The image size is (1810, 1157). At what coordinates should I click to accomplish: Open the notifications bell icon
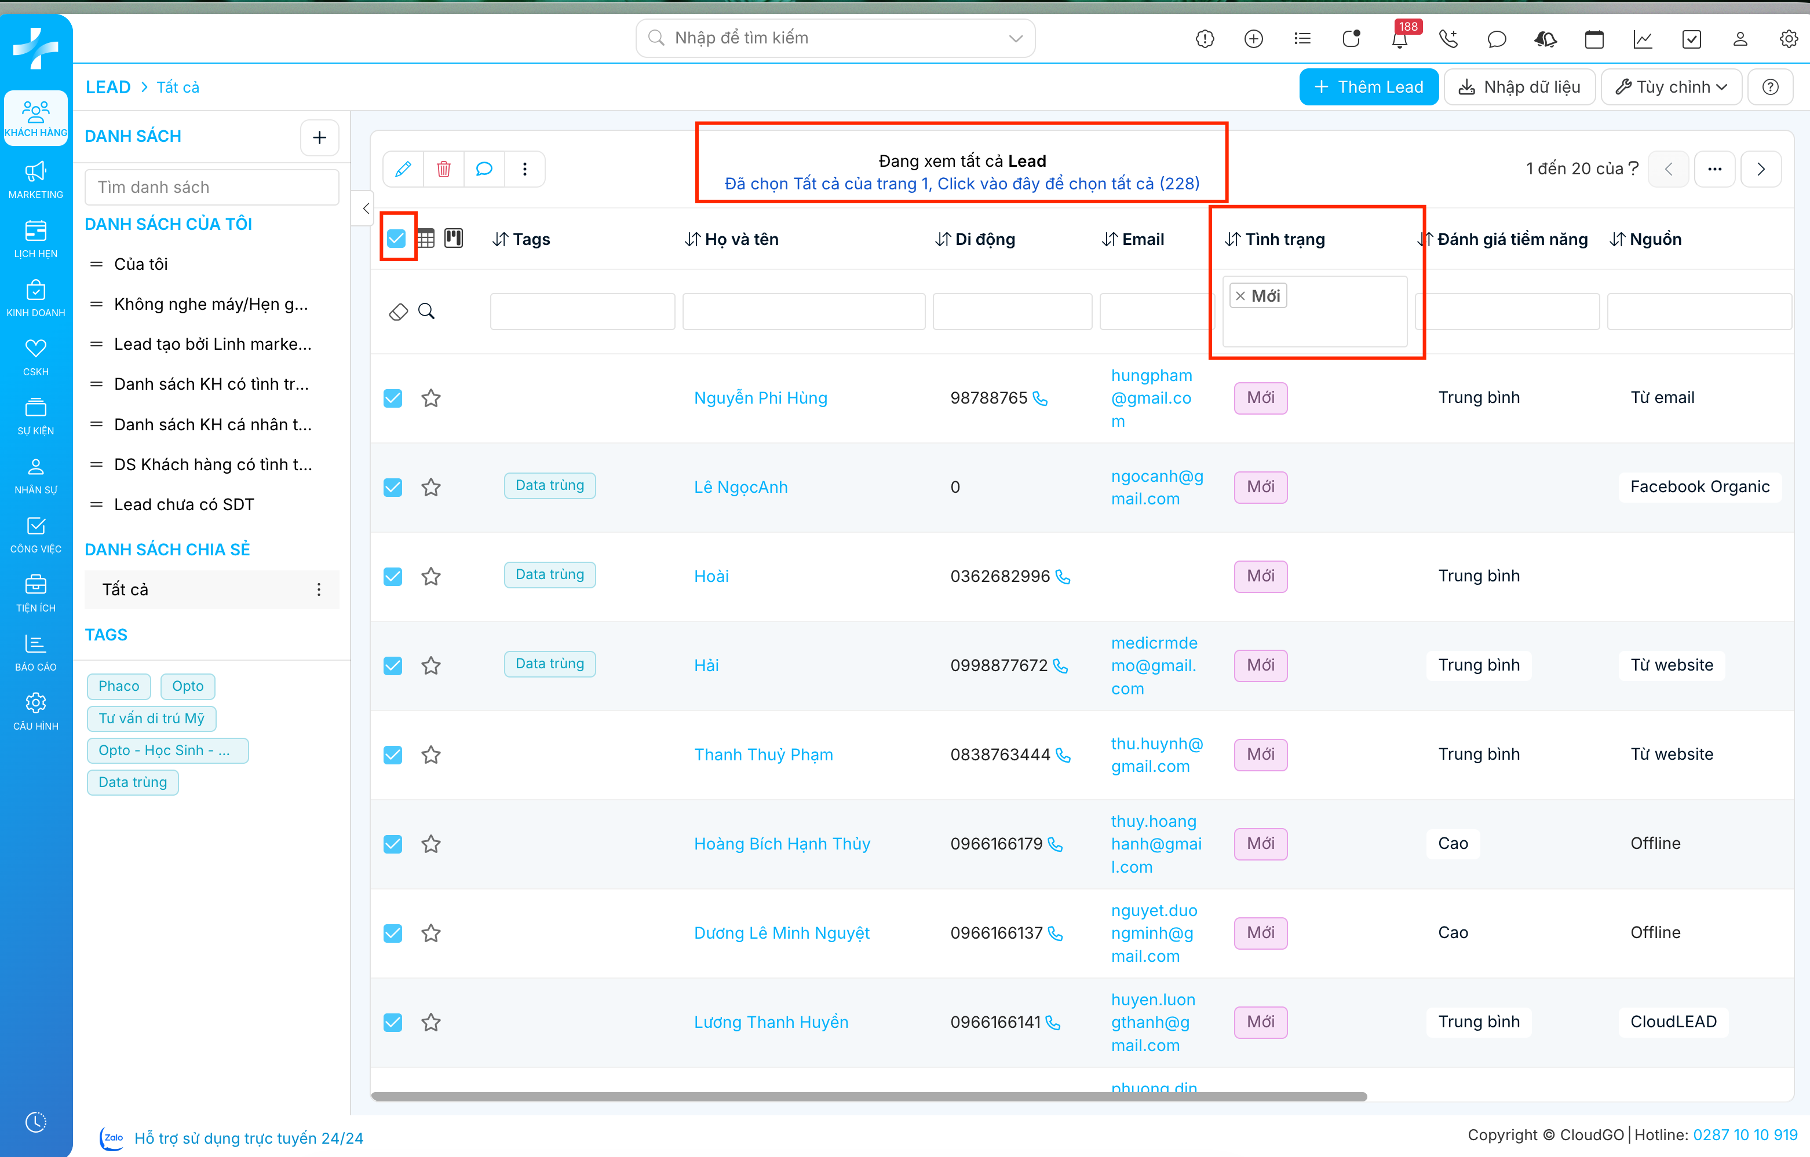point(1399,39)
